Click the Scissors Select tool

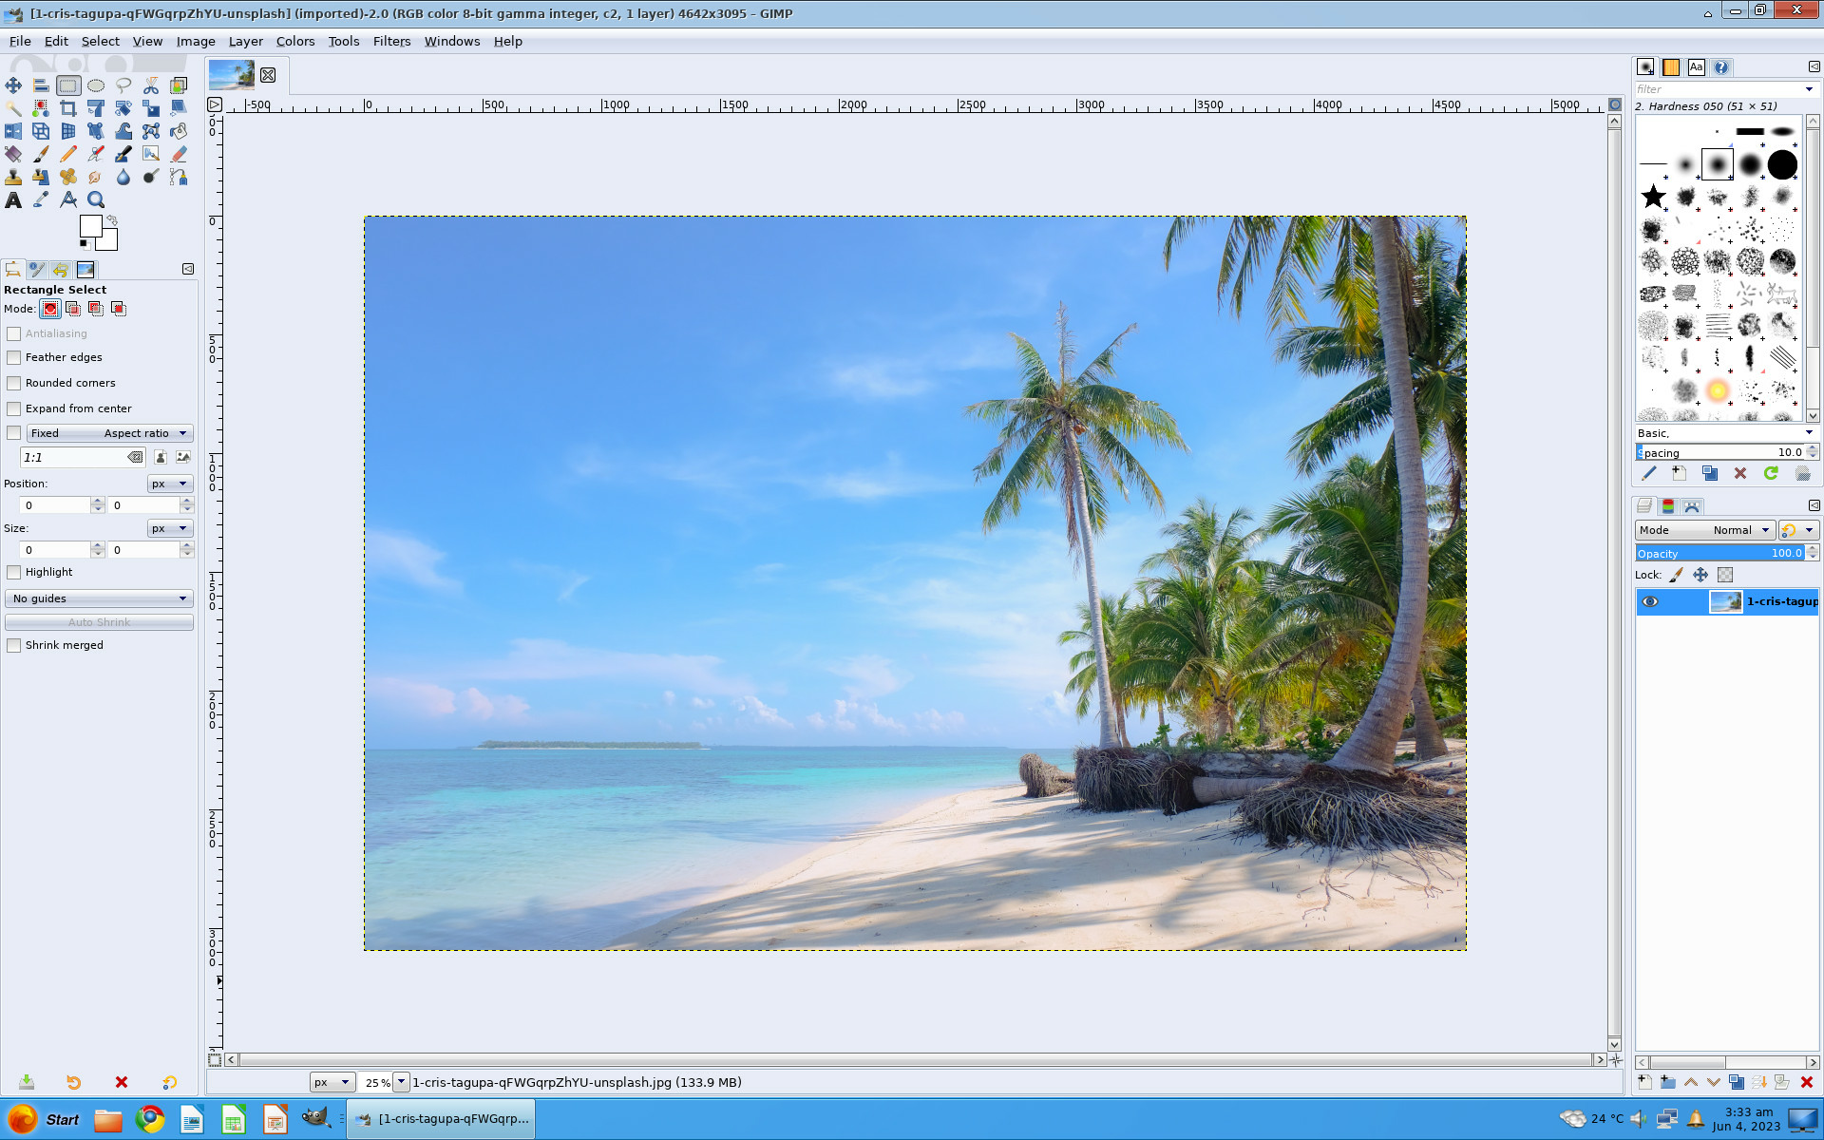151,85
